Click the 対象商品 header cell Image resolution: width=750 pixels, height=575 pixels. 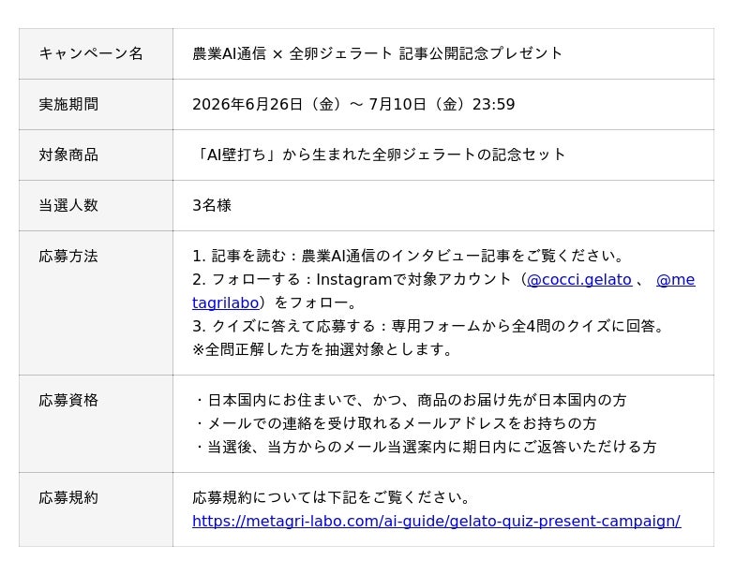coord(96,155)
